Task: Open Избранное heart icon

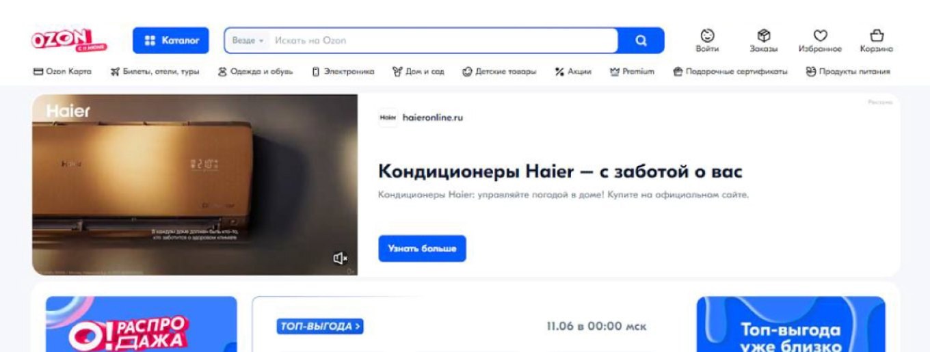Action: (820, 40)
